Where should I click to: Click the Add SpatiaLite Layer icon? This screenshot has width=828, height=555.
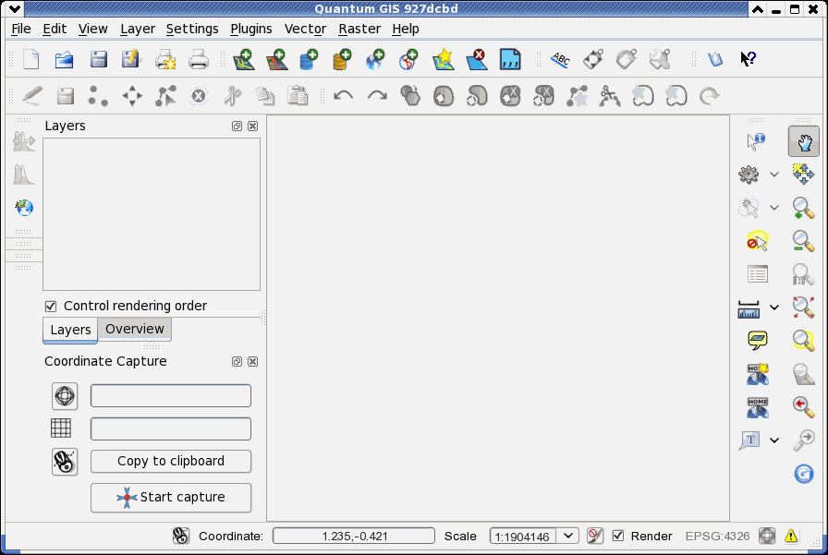342,60
